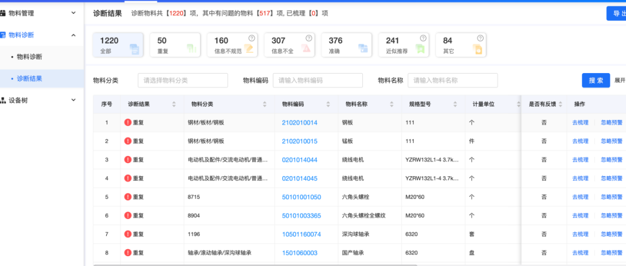Click 忽略预警 for 国产轴承 row

[612, 253]
